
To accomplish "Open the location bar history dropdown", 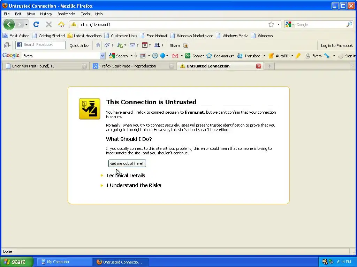I will pyautogui.click(x=278, y=25).
